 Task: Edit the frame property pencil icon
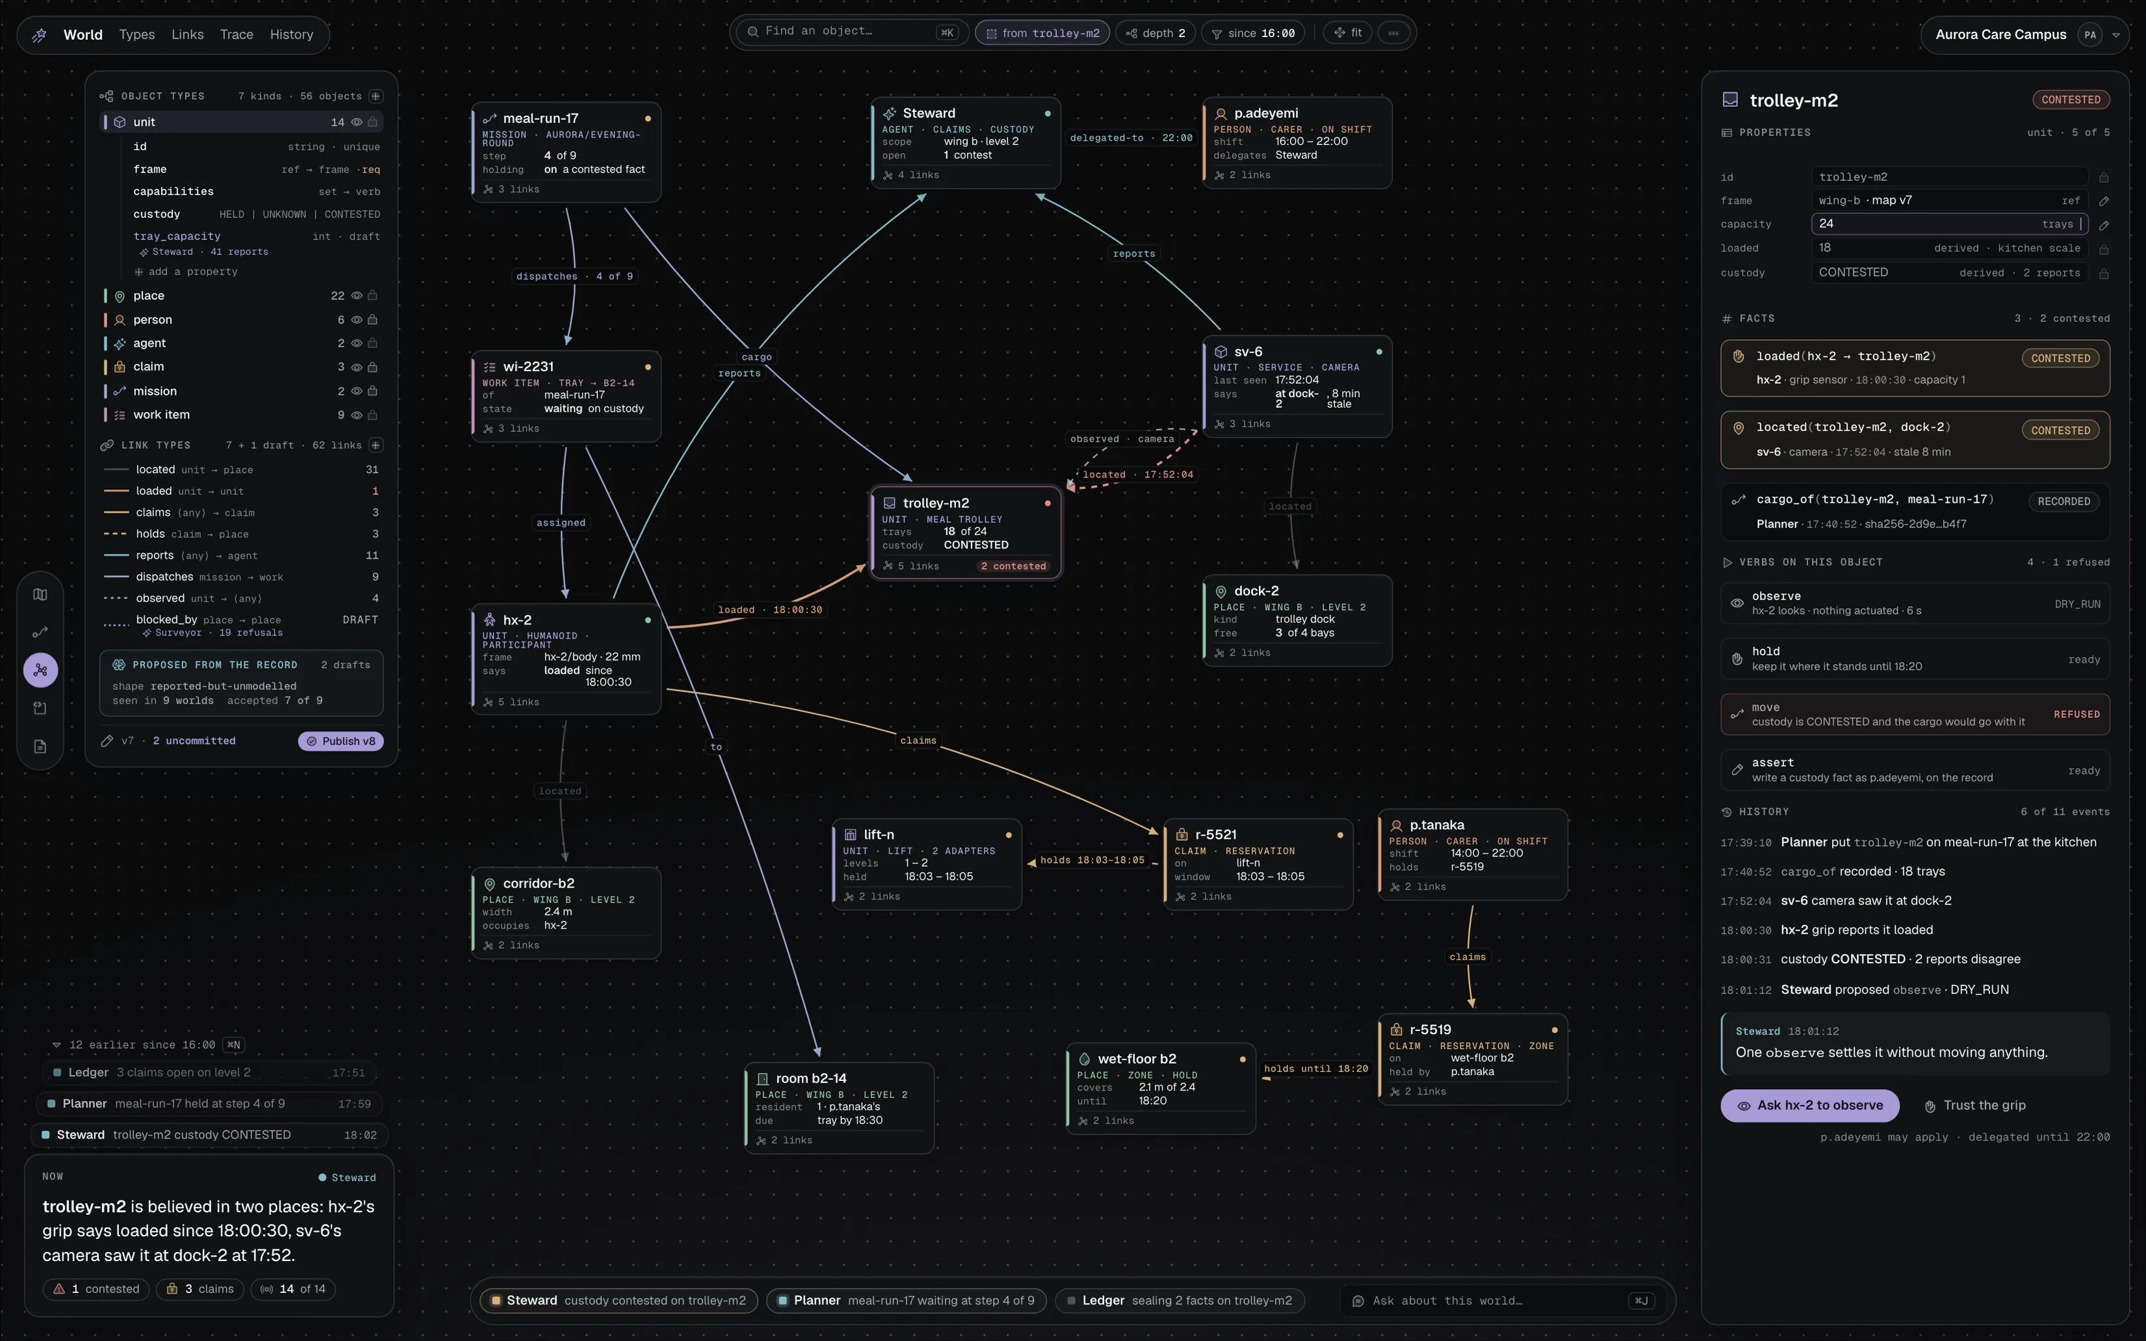pyautogui.click(x=2104, y=202)
